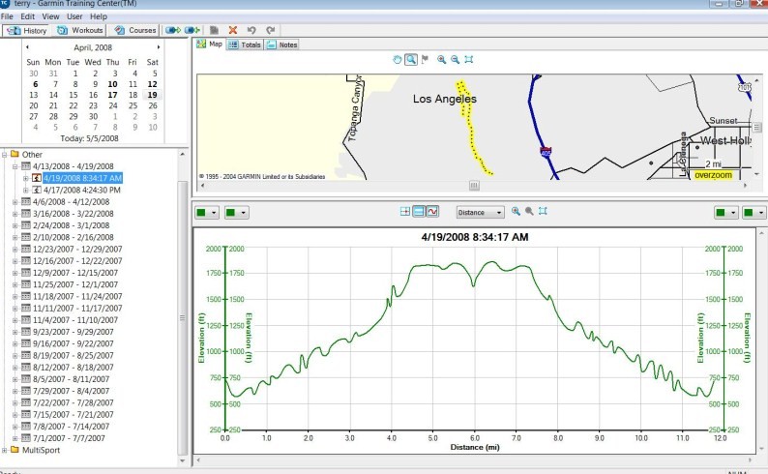Viewport: 768px width, 474px height.
Task: Click the 9/23/2007 - 9/29/2007 week icon
Action: [26, 332]
